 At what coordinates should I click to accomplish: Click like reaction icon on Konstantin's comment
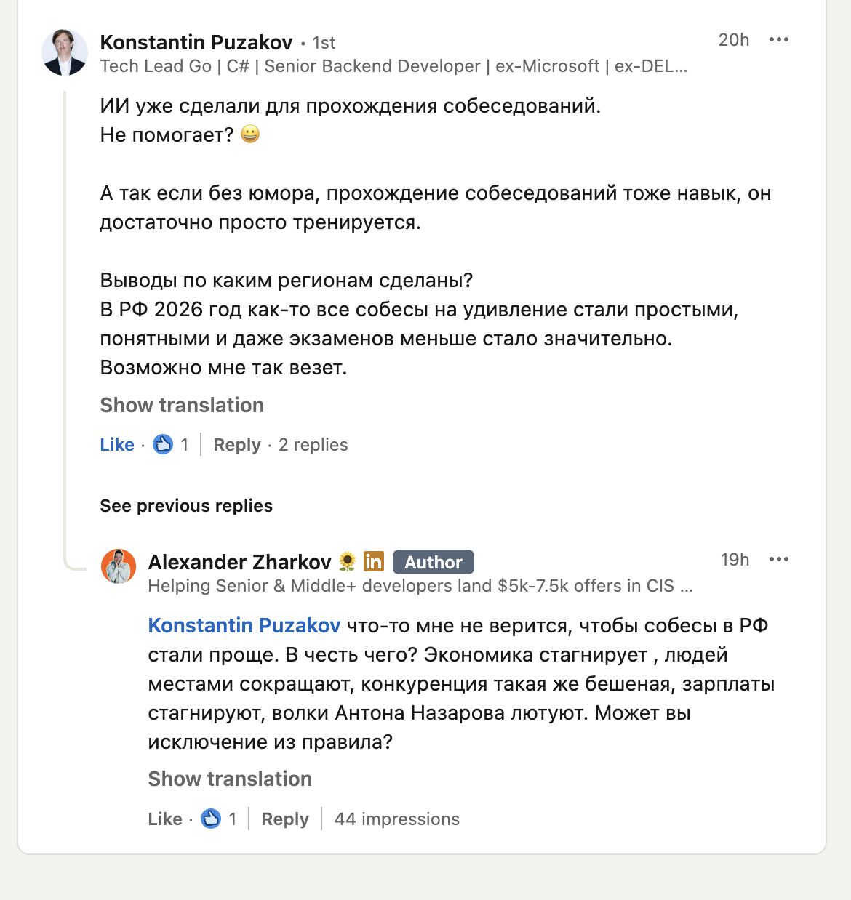(x=163, y=444)
